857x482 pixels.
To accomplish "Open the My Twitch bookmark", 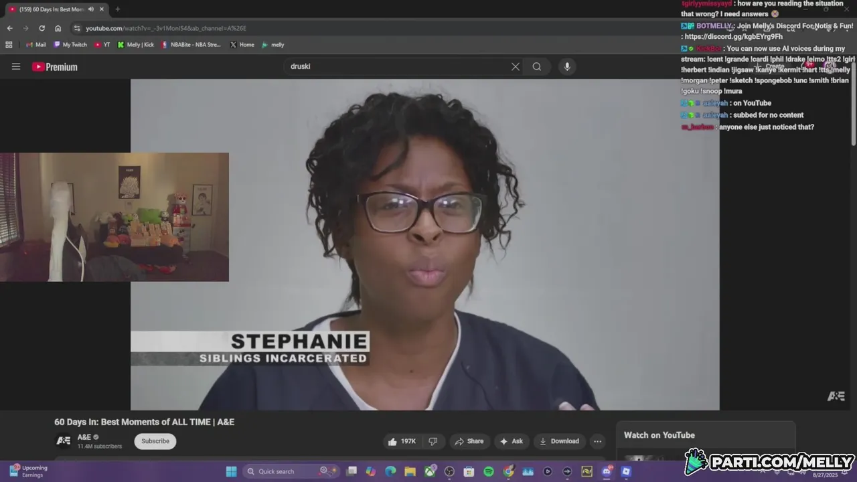I will (x=70, y=45).
